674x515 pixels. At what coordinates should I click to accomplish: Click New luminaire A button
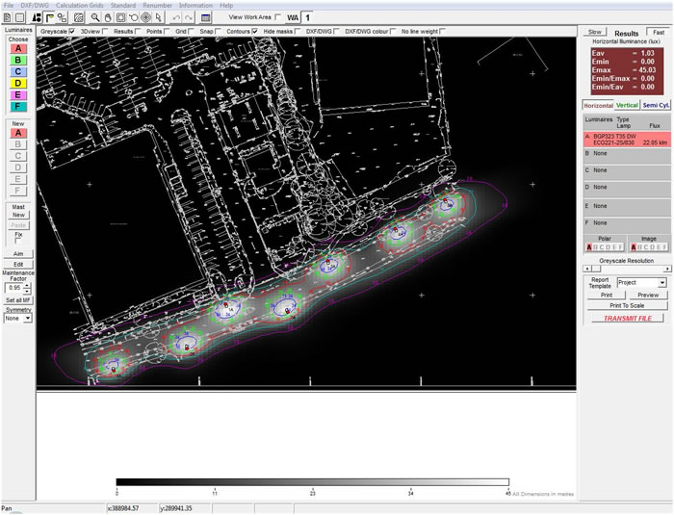click(x=18, y=133)
